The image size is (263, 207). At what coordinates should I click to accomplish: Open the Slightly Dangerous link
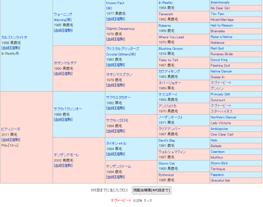120,28
